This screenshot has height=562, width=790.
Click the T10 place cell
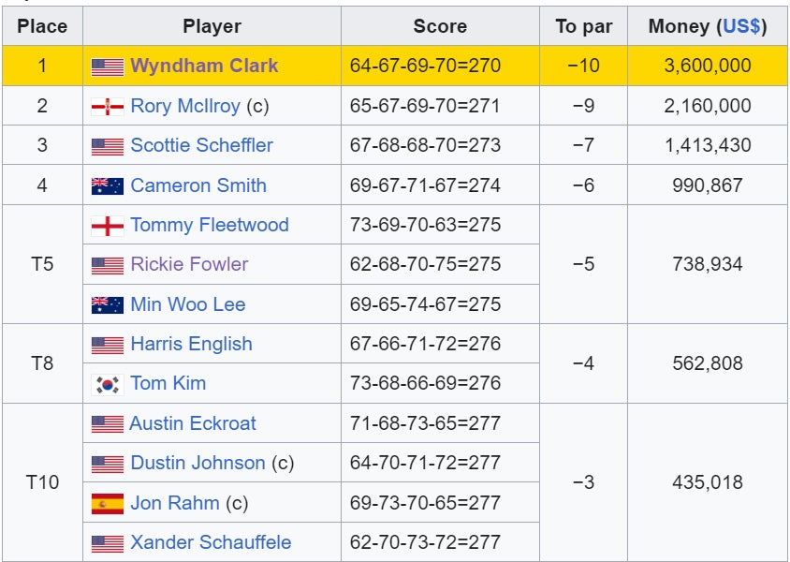click(42, 482)
